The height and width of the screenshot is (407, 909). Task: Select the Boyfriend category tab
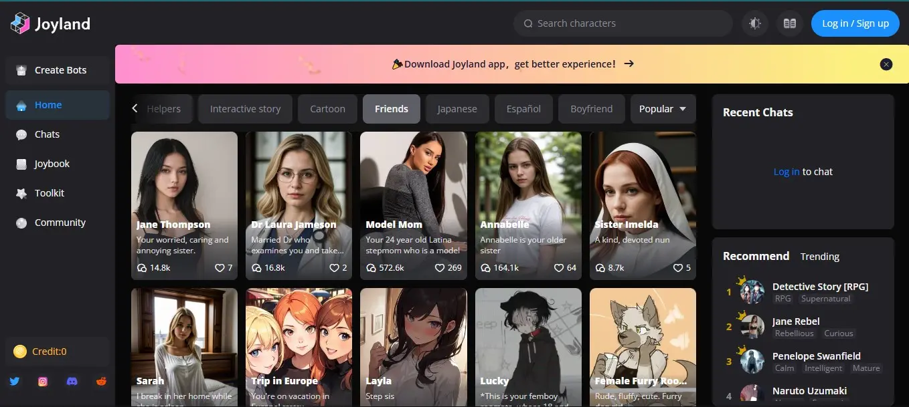tap(591, 109)
